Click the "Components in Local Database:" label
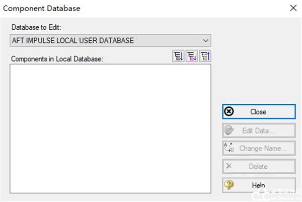Image resolution: width=302 pixels, height=202 pixels. [x=57, y=59]
